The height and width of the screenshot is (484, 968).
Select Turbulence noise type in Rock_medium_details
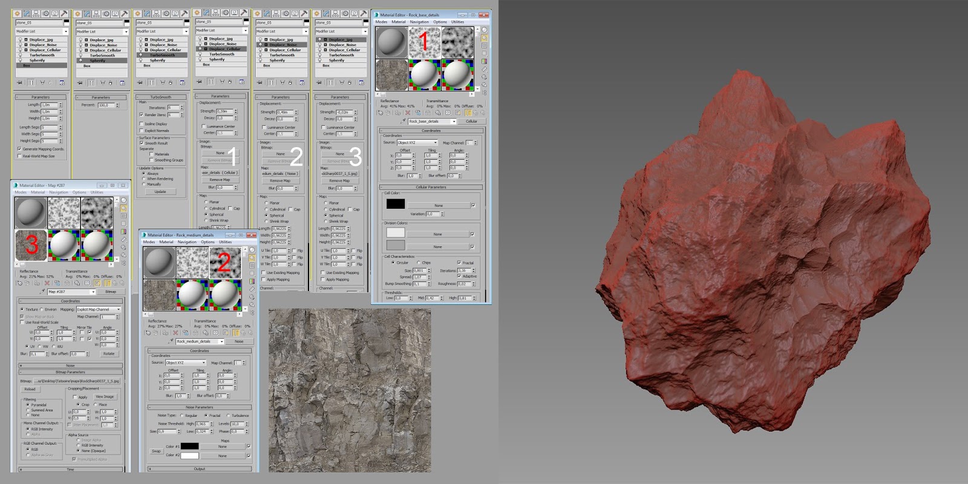(x=228, y=416)
